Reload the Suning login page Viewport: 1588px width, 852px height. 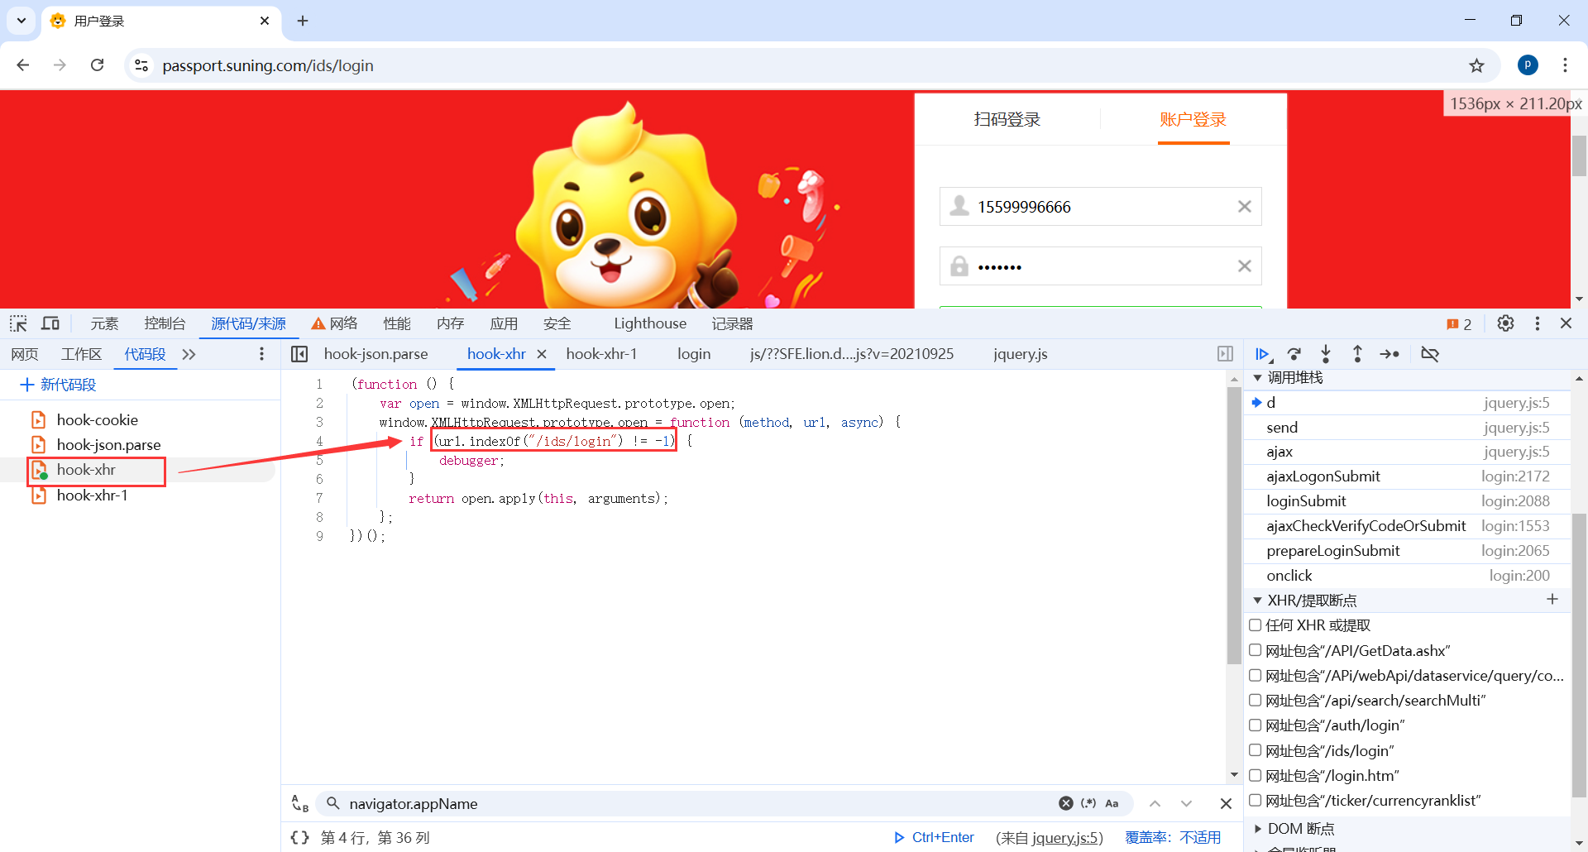[98, 65]
